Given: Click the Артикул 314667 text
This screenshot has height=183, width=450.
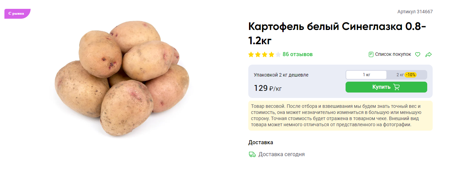Looking at the screenshot, I should pyautogui.click(x=415, y=12).
